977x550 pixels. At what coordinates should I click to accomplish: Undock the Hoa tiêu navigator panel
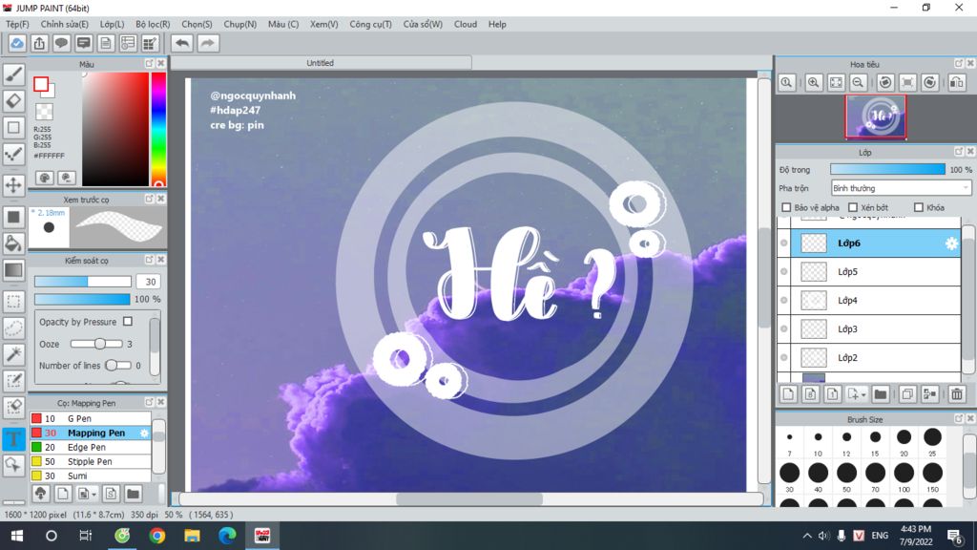click(959, 64)
